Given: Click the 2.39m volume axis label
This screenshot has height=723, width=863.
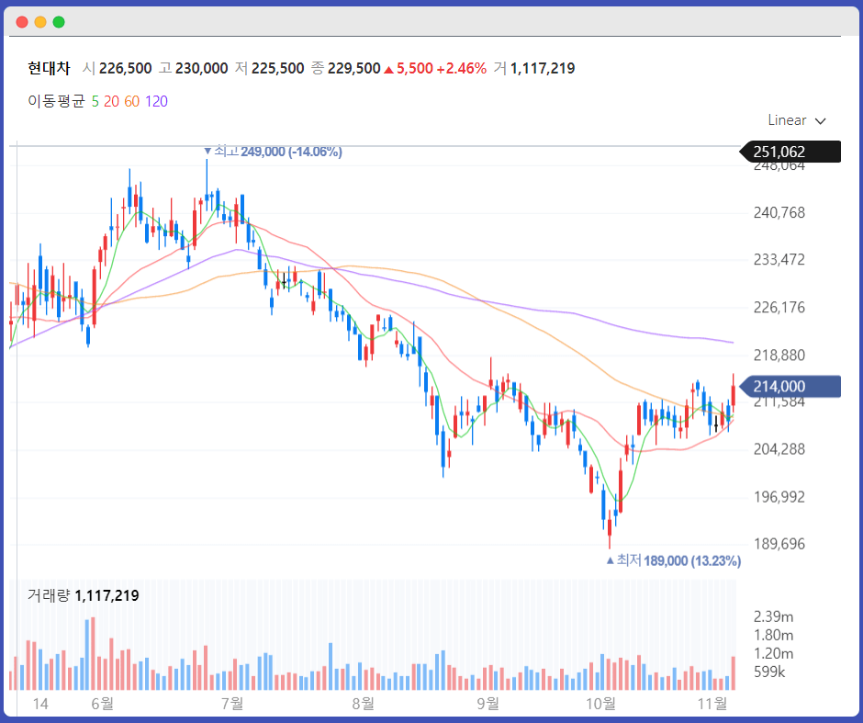Looking at the screenshot, I should (773, 616).
